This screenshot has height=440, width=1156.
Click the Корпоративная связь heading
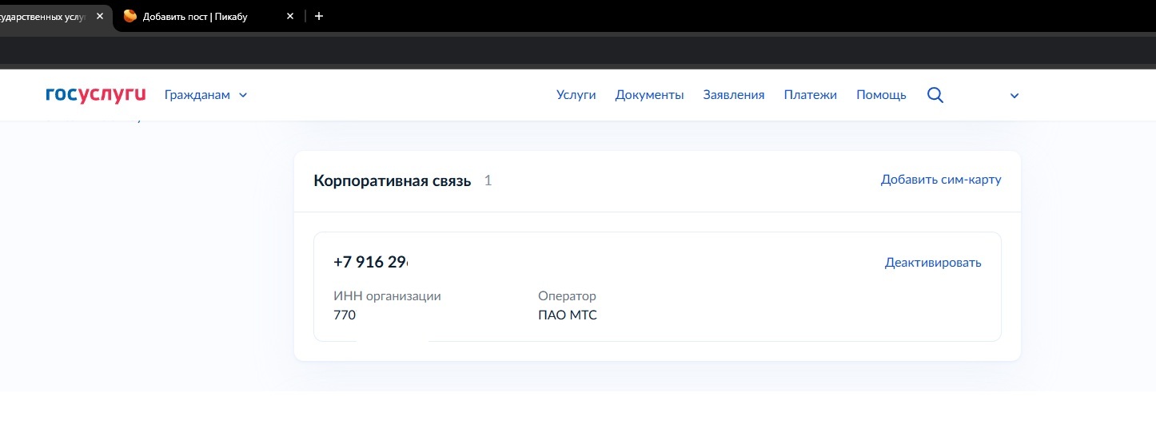click(392, 180)
